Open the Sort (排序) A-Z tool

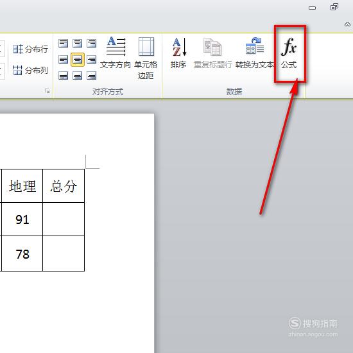tap(178, 53)
